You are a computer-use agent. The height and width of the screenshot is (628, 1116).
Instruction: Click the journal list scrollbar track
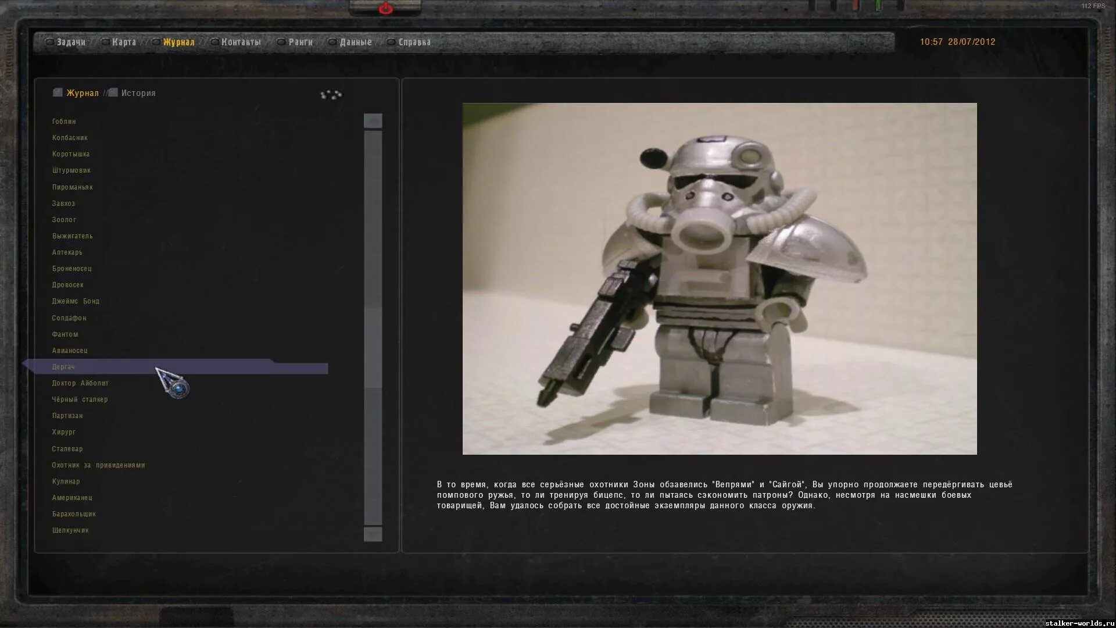(373, 327)
